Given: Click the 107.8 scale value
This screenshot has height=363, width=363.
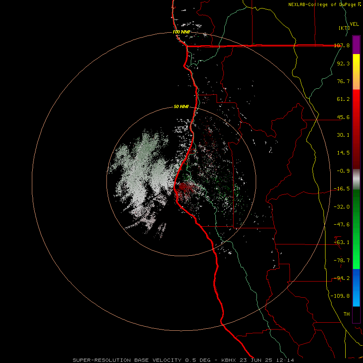Looking at the screenshot, I should click(342, 46).
